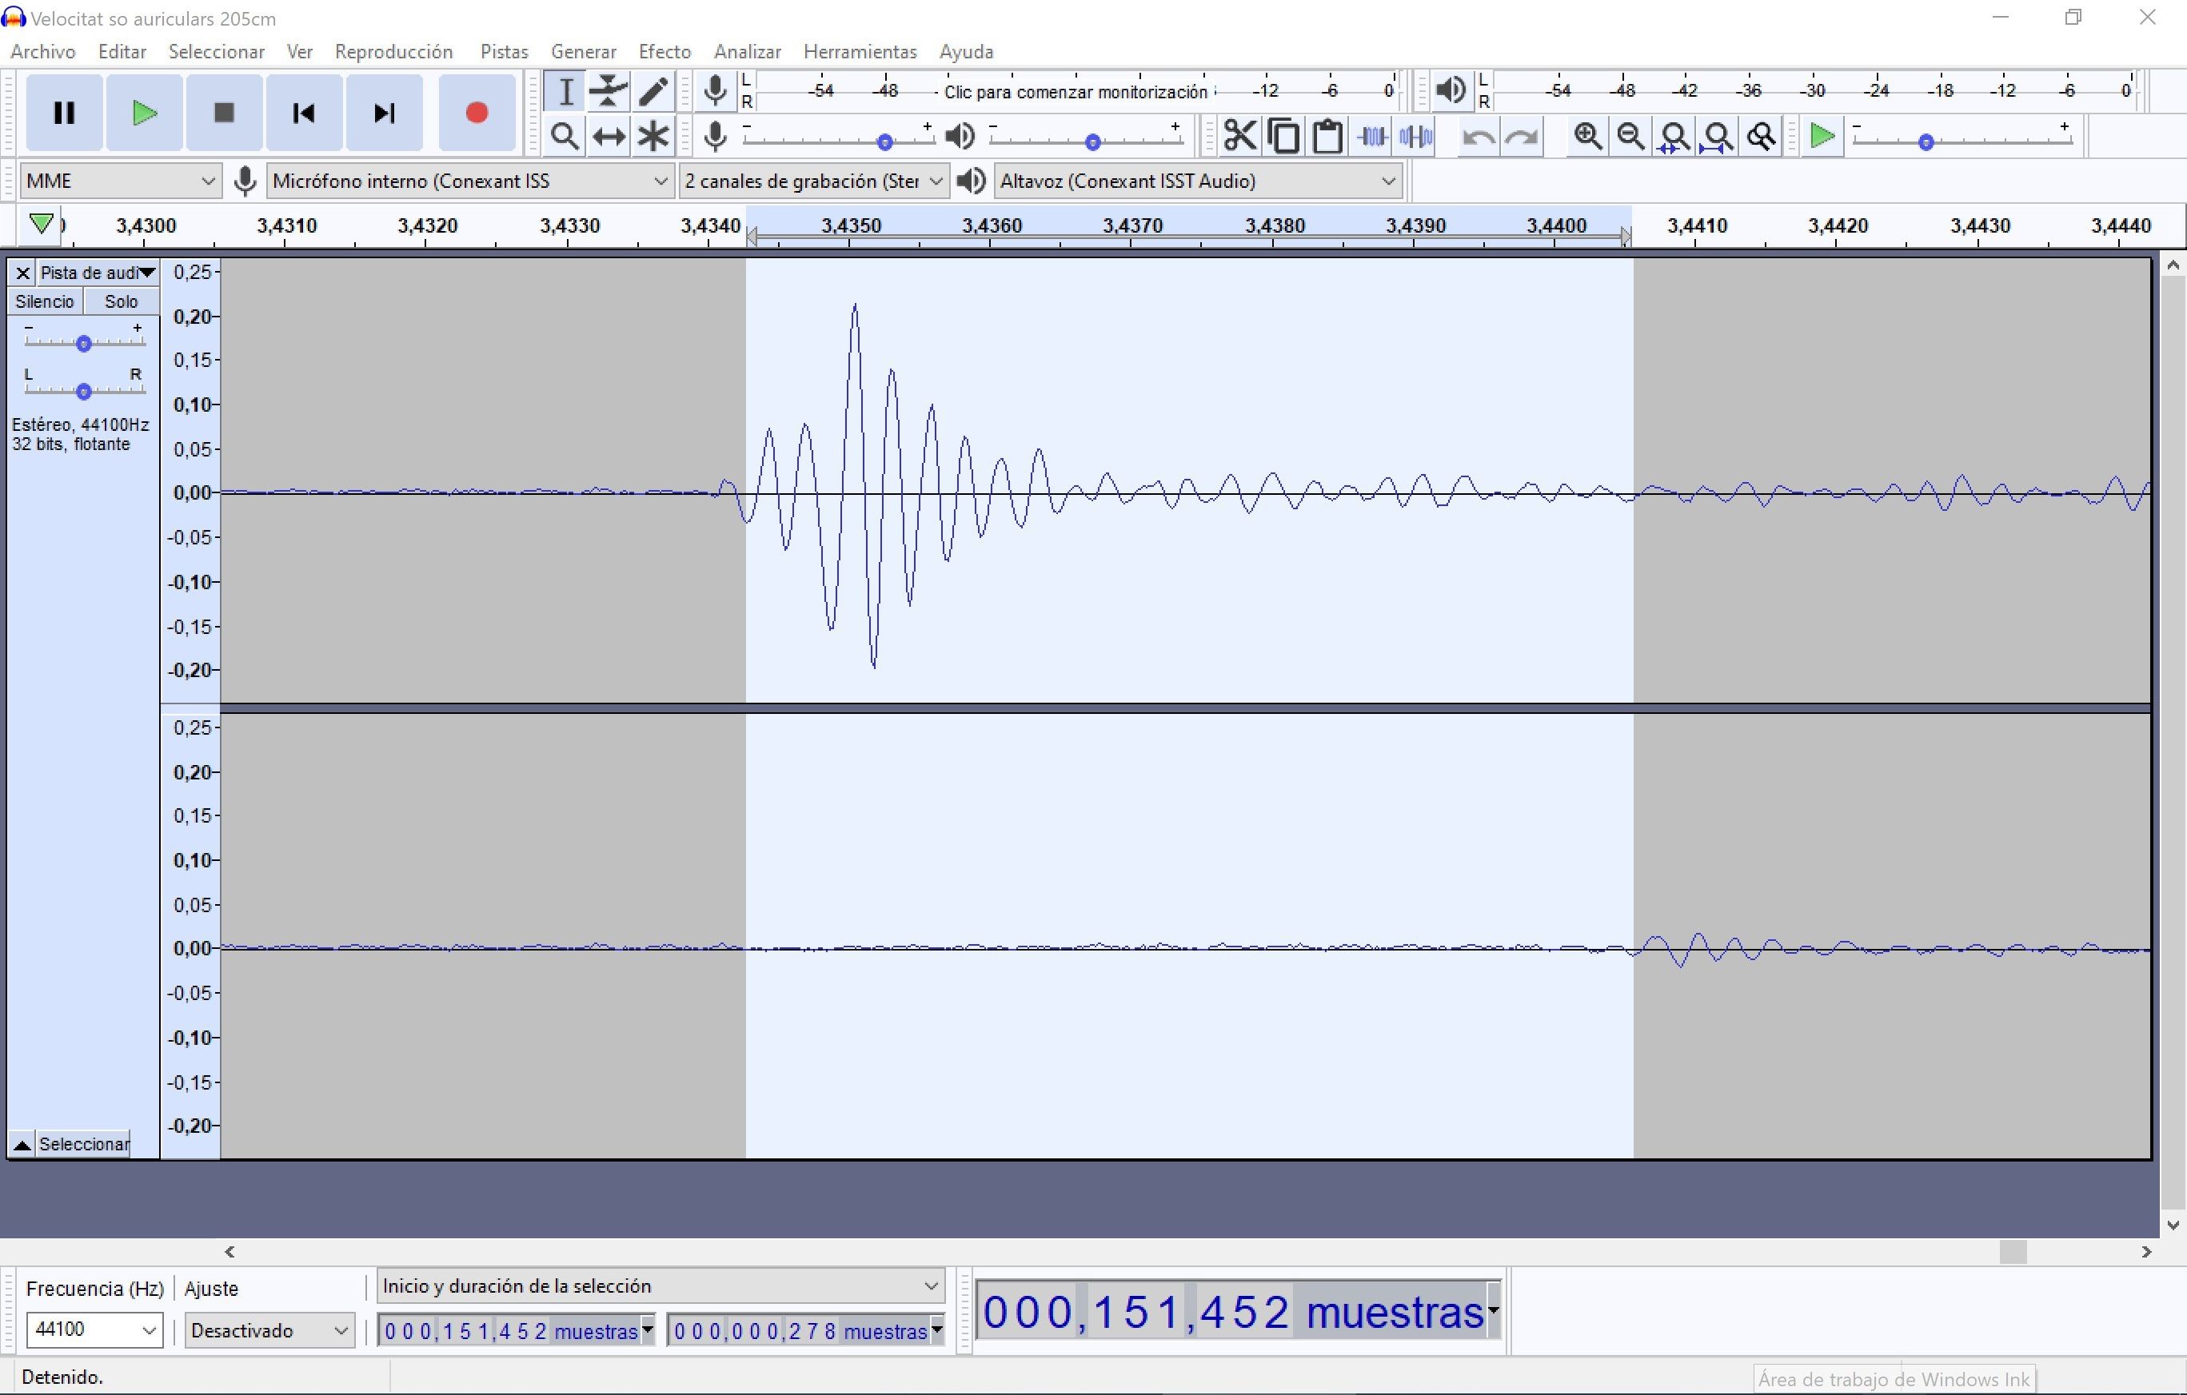Image resolution: width=2187 pixels, height=1395 pixels.
Task: Fit project to width zoom icon
Action: click(1718, 136)
